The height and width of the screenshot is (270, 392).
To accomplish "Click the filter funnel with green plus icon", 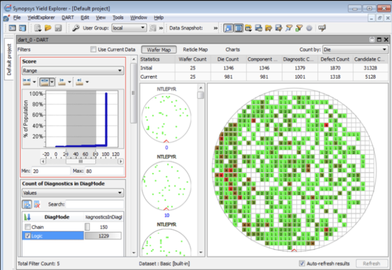I will (299, 28).
